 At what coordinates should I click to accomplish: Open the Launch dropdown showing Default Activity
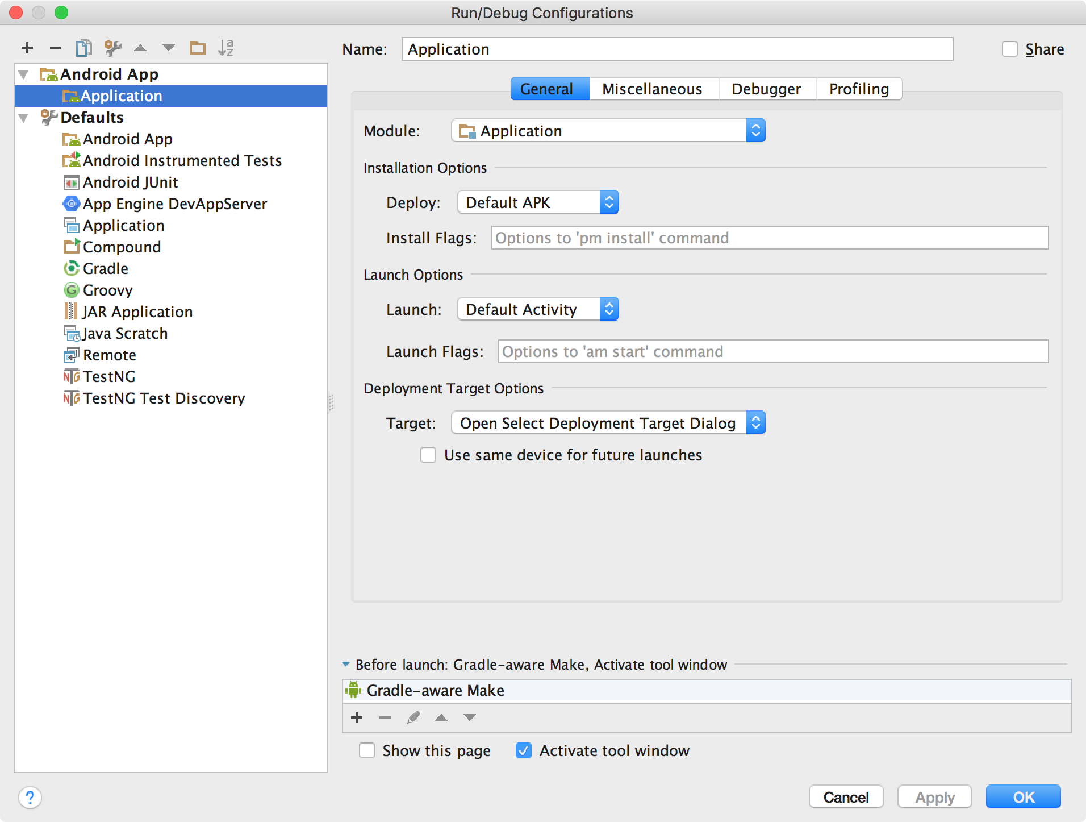[537, 310]
